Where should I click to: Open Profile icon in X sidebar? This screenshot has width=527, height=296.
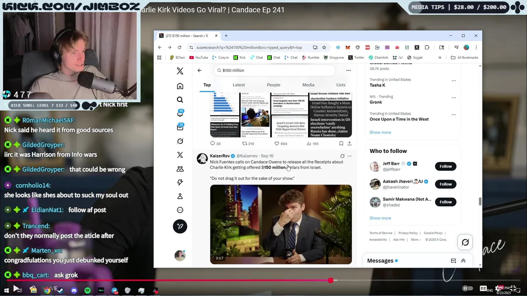click(x=180, y=196)
